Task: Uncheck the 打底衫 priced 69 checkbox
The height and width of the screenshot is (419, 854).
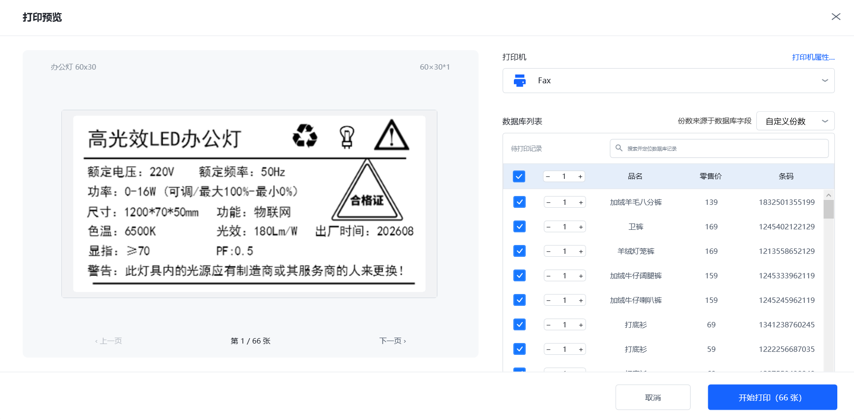Action: (519, 324)
